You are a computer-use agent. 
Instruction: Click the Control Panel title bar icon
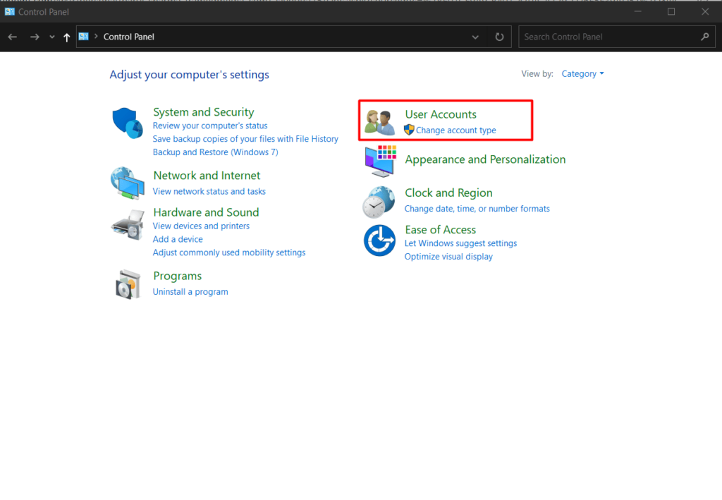pos(10,11)
